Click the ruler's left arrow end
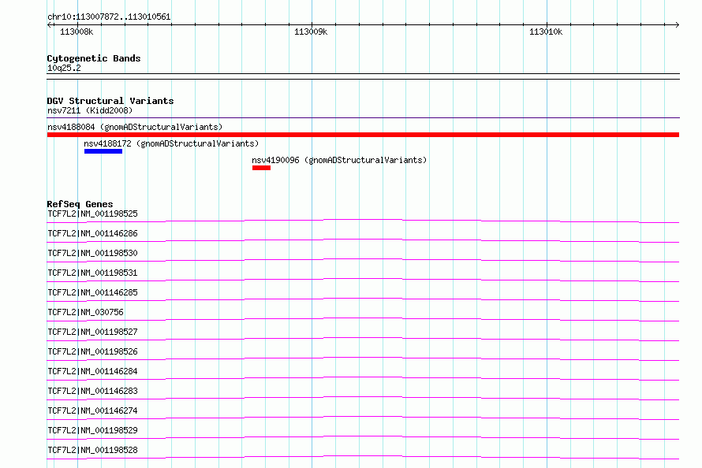This screenshot has width=702, height=468. (x=49, y=24)
